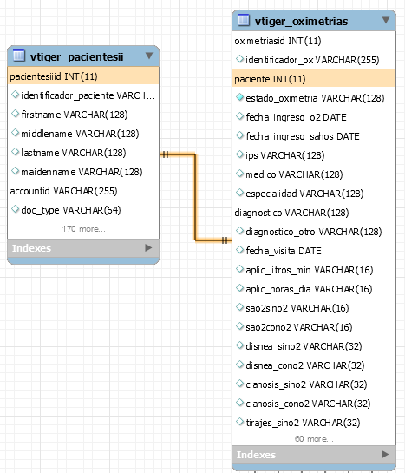Click the diamond icon next to firstname

(x=15, y=114)
